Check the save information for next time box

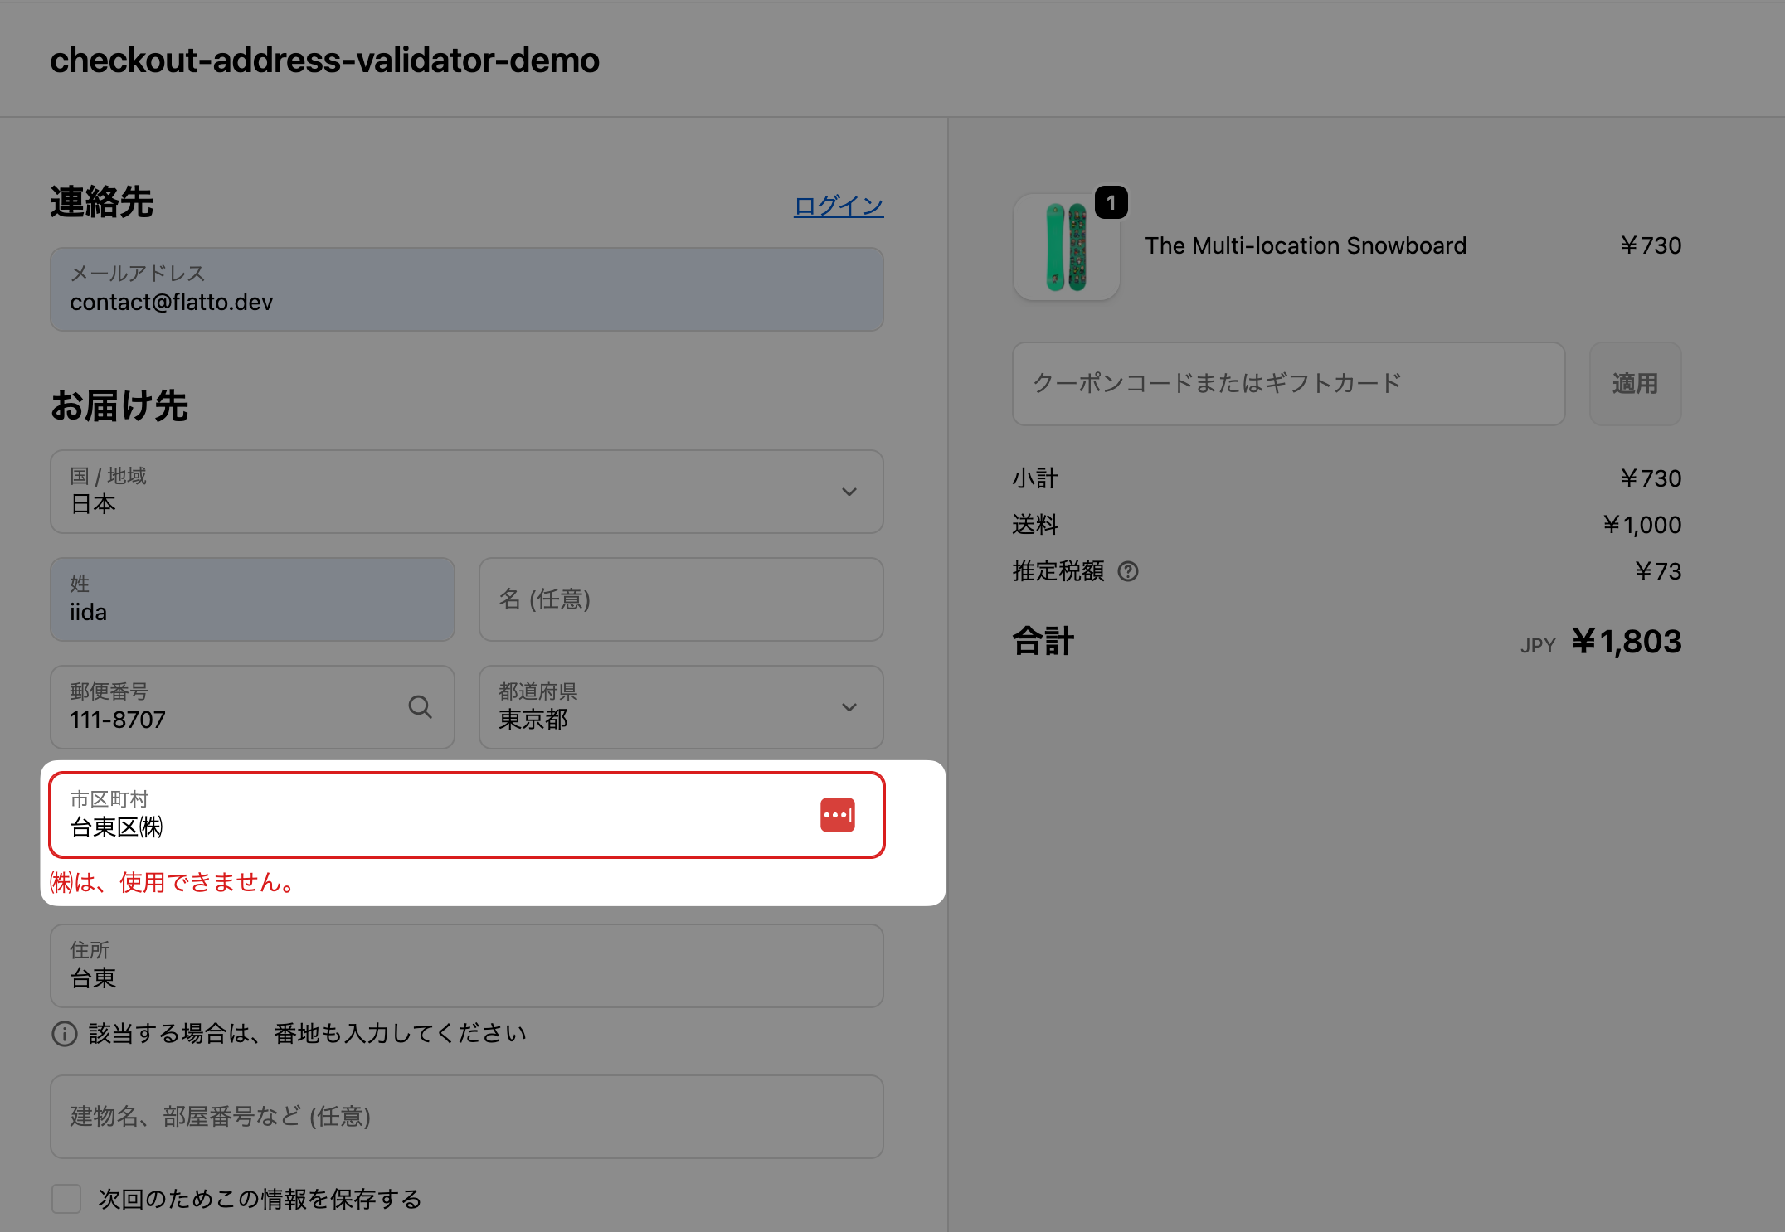click(66, 1199)
